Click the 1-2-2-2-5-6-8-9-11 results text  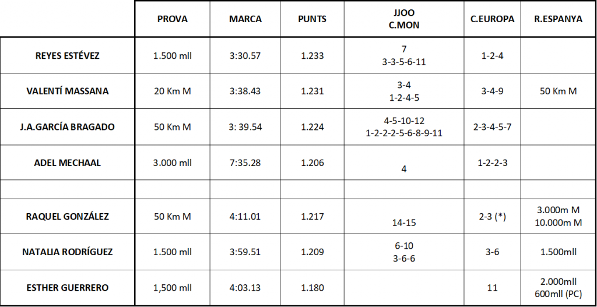click(404, 133)
